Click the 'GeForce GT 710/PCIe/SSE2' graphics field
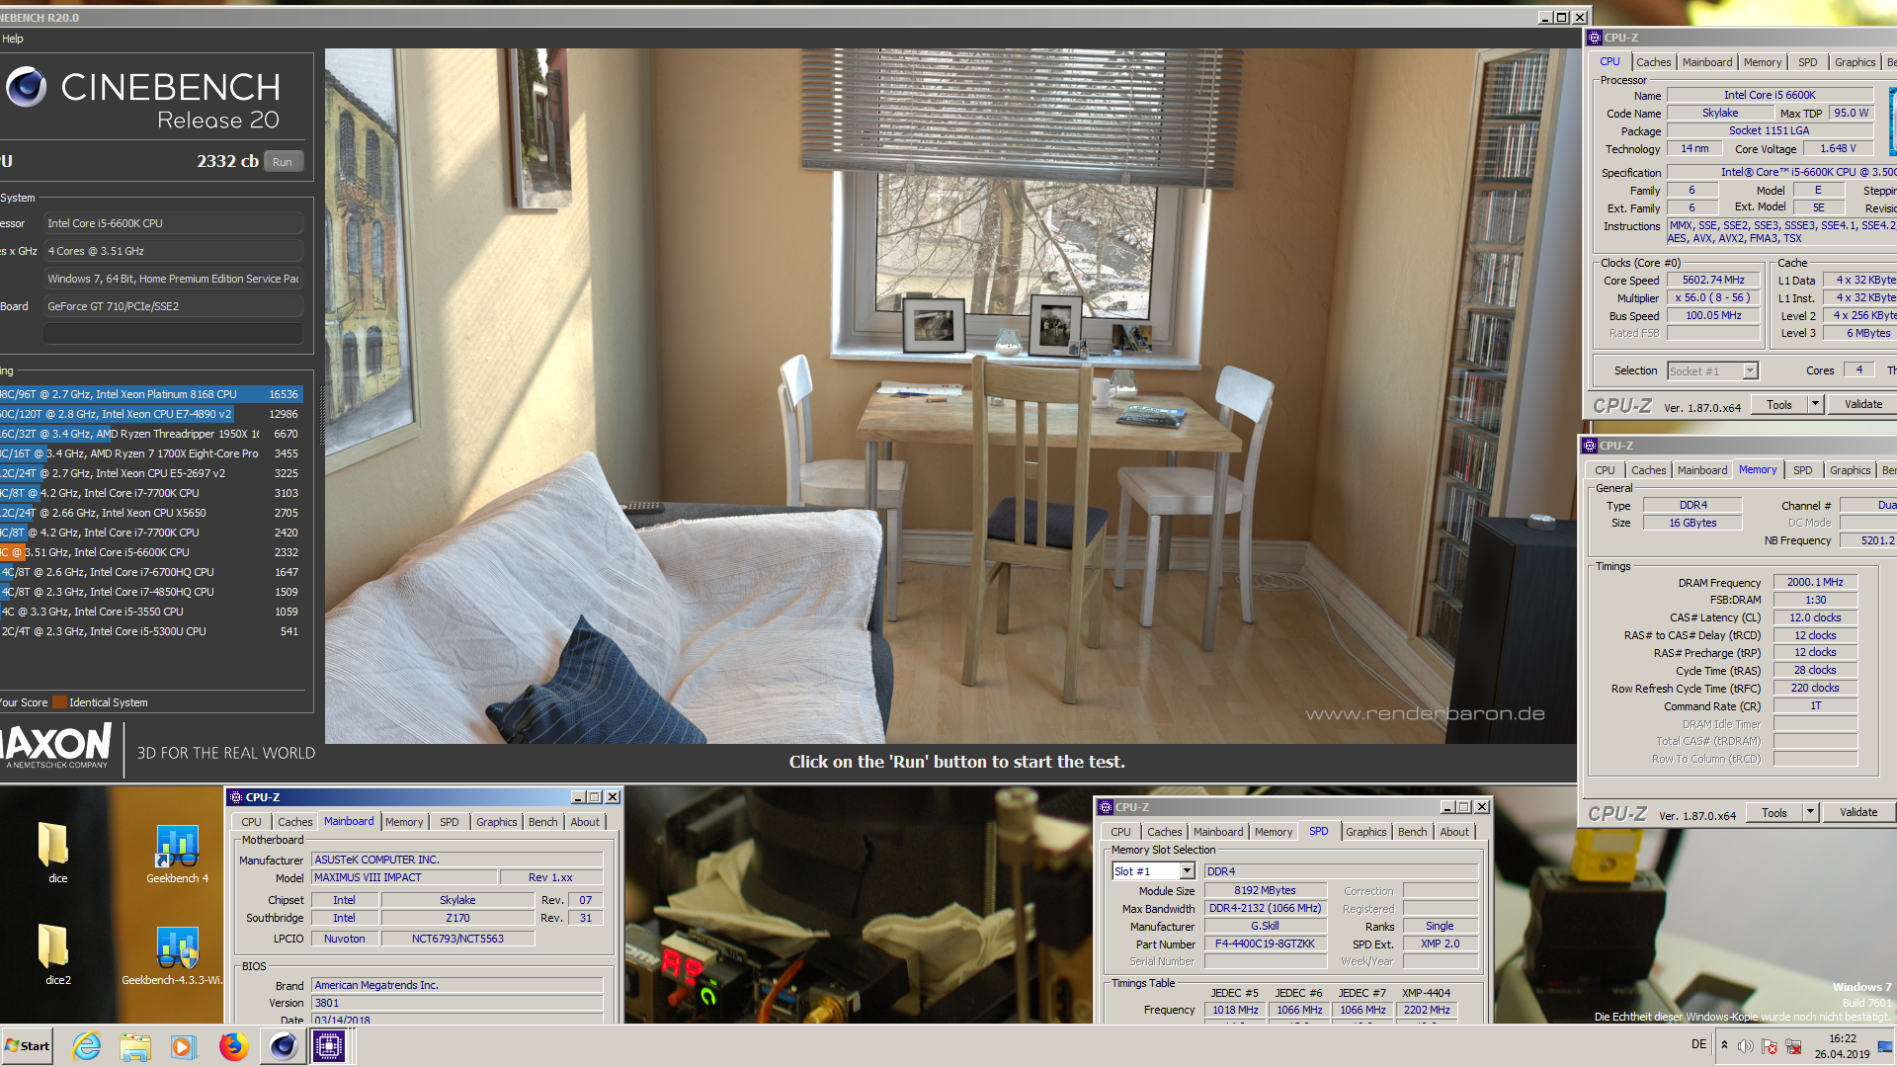The height and width of the screenshot is (1067, 1897). tap(173, 306)
